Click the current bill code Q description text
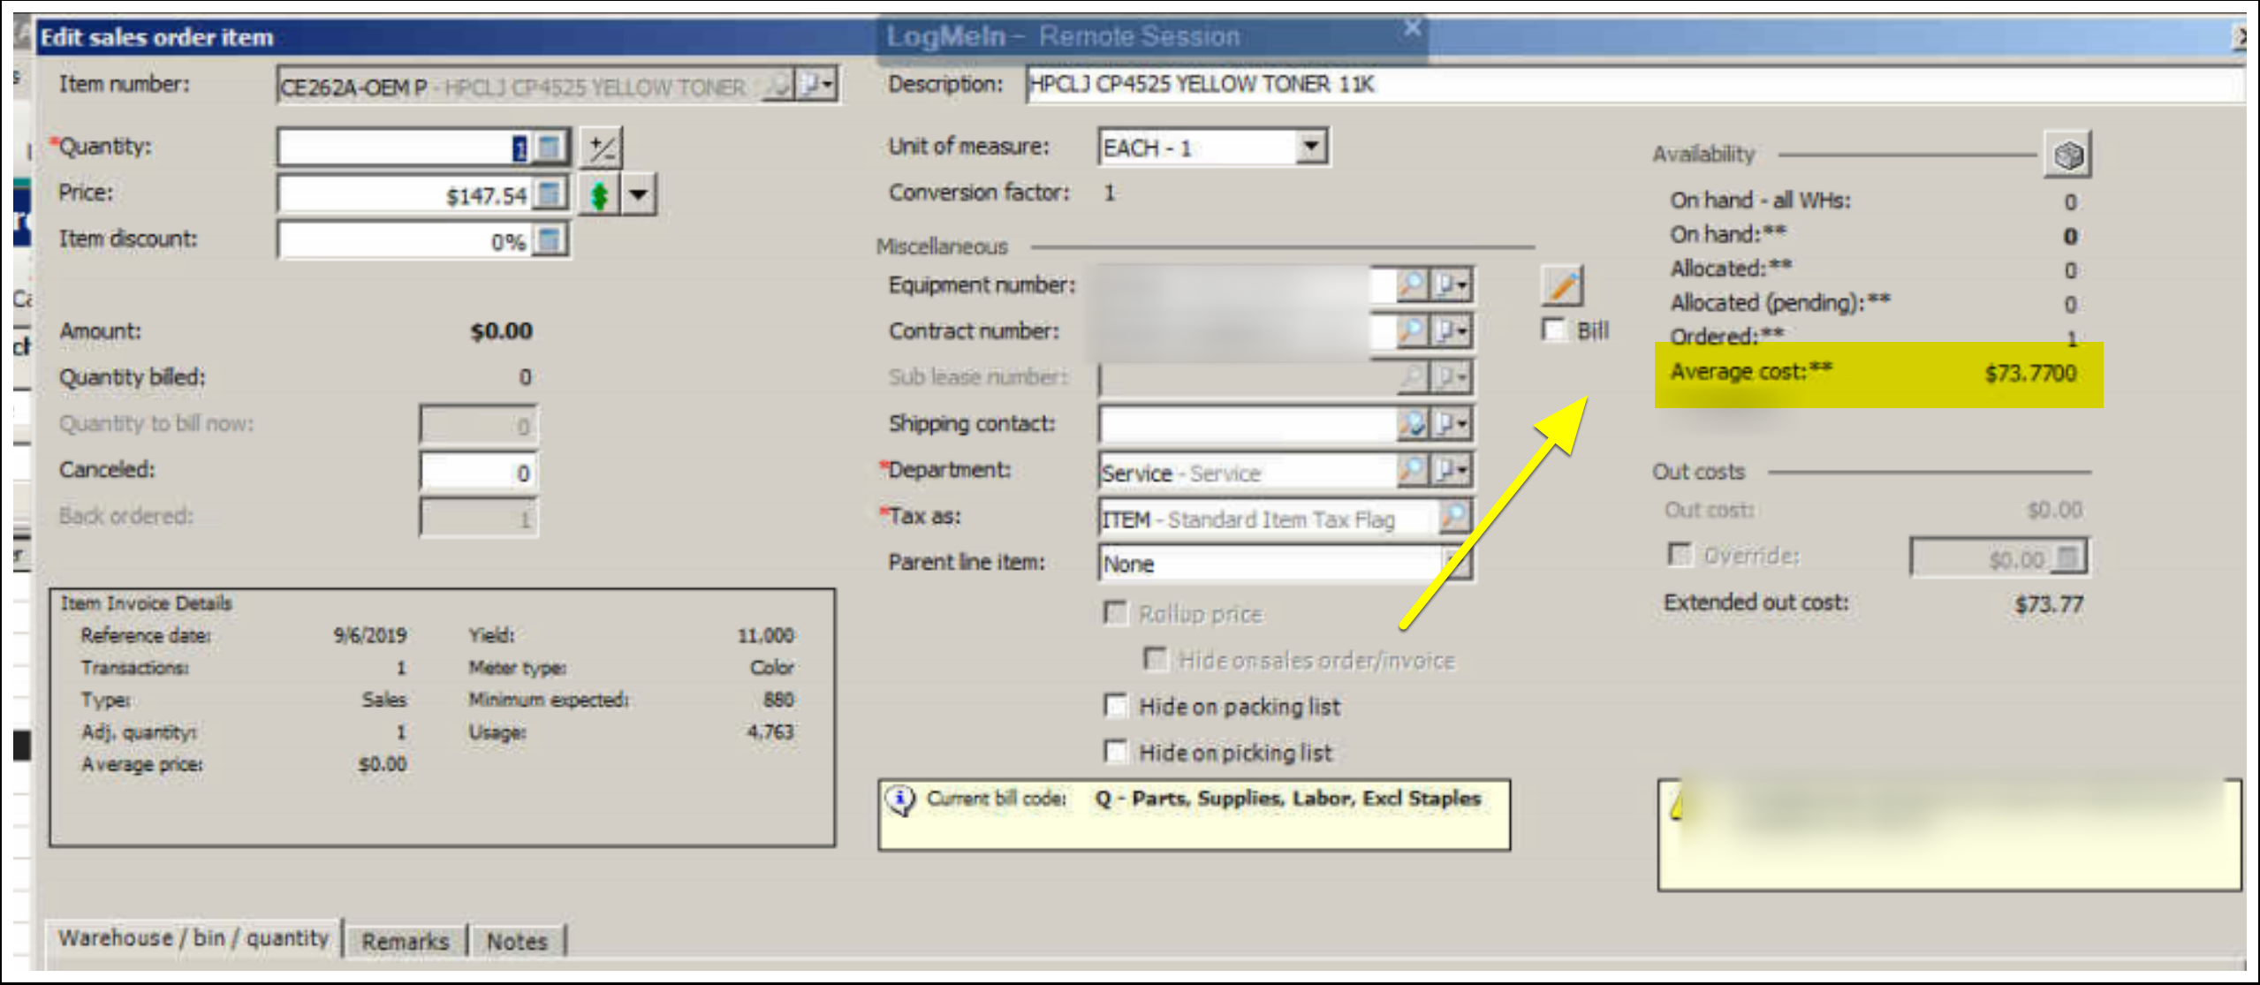The width and height of the screenshot is (2260, 985). 1288,799
